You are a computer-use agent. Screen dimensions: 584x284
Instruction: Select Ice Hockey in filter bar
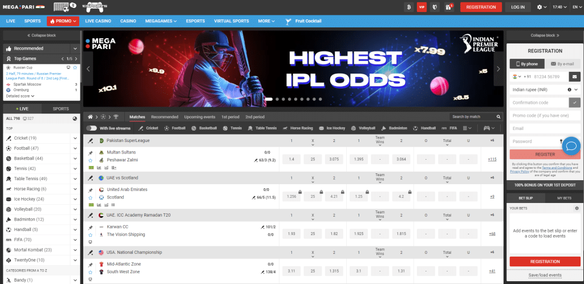click(x=332, y=128)
